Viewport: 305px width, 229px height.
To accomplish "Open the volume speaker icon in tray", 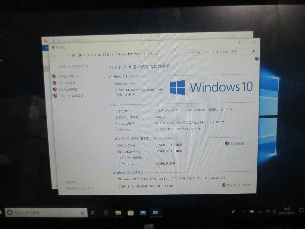I will click(x=267, y=211).
